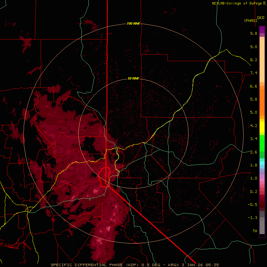Select the 2.6 value on the color scale
Image resolution: width=267 pixels, height=267 pixels.
(254, 152)
